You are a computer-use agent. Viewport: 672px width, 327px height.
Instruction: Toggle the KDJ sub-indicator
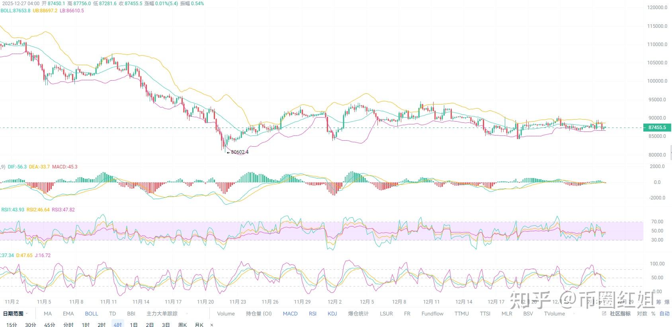(x=332, y=313)
